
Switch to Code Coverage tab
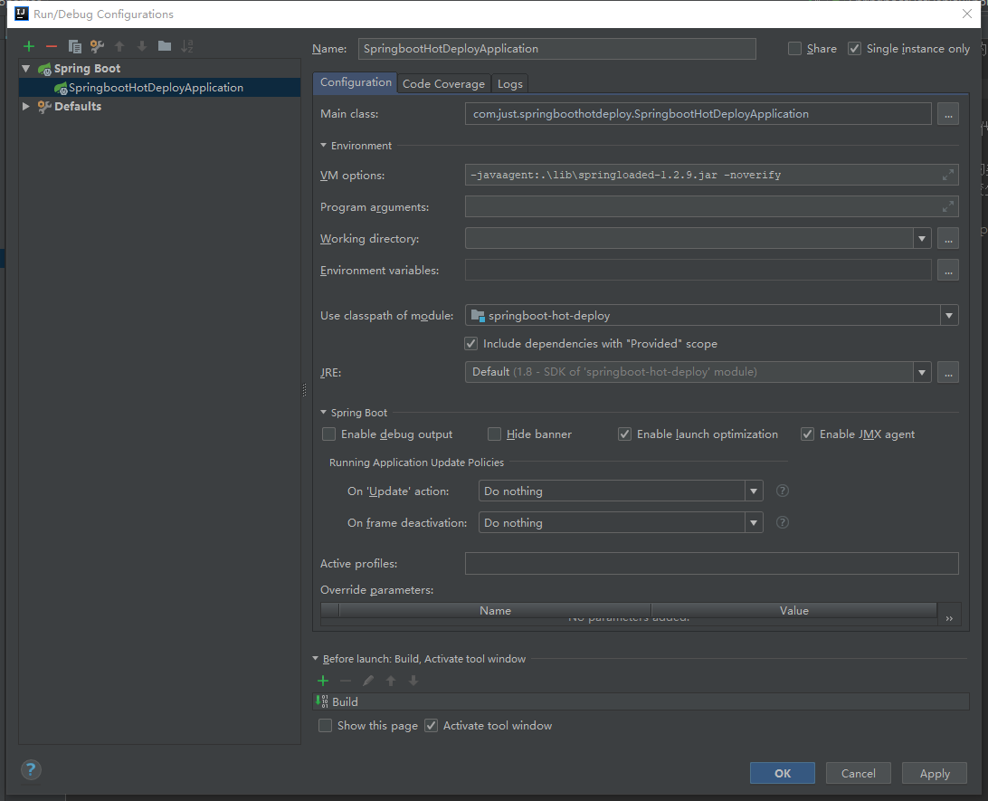point(443,84)
